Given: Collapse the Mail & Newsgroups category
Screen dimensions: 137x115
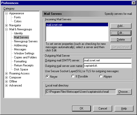Looking at the screenshot, I should pos(6,29).
